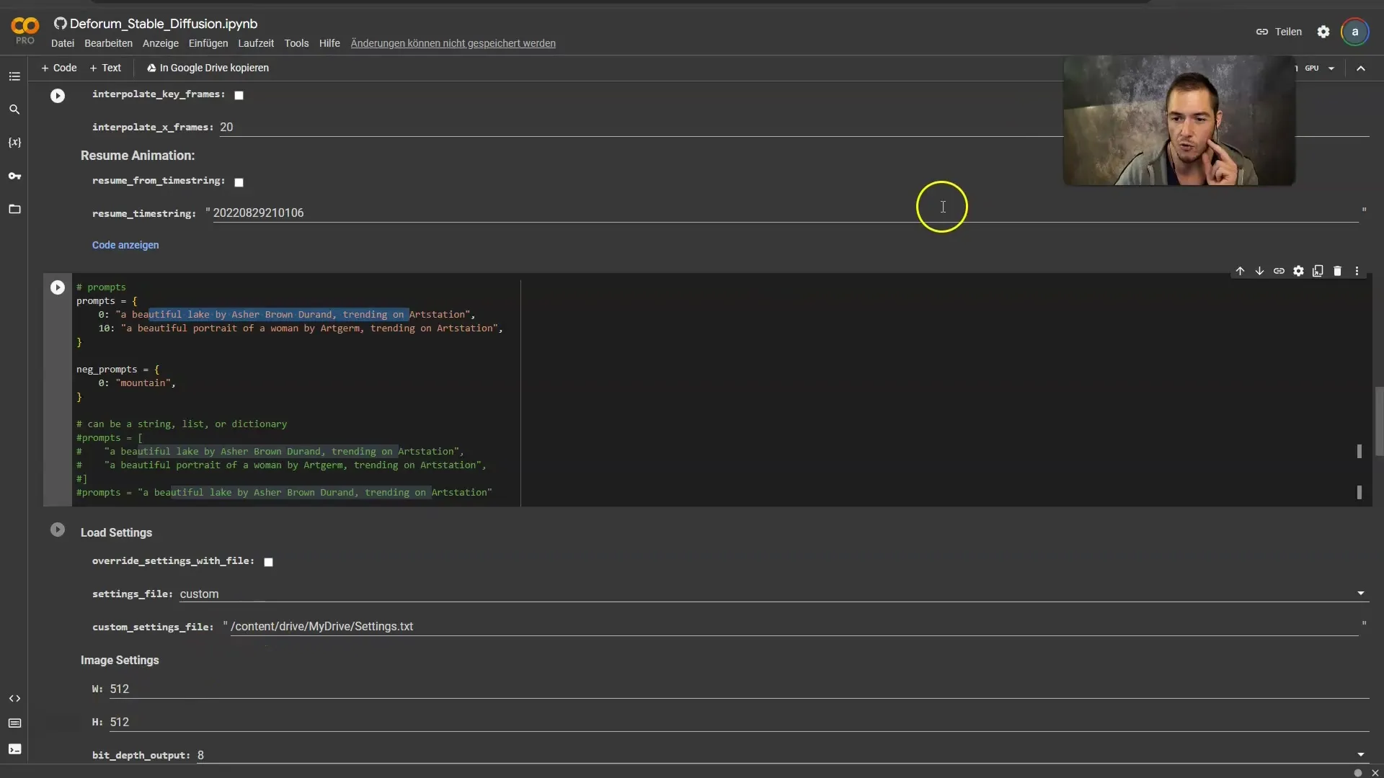This screenshot has width=1384, height=778.
Task: Open the GPU runtime resources dropdown
Action: click(x=1331, y=68)
